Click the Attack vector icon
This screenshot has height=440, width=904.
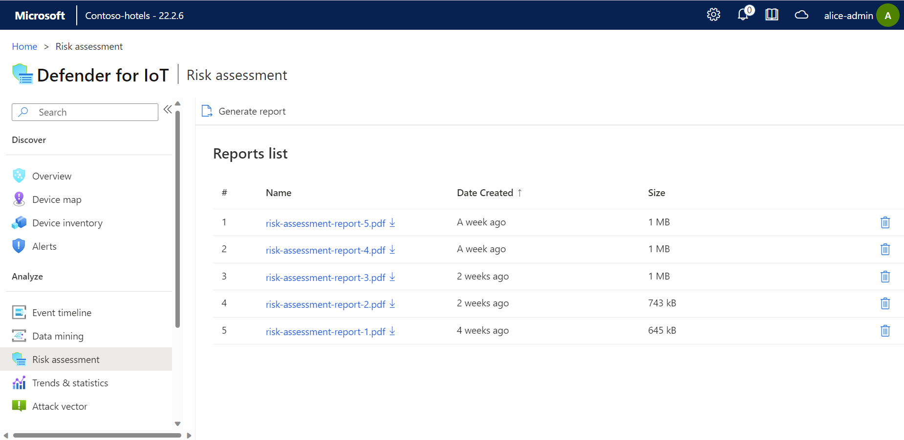click(x=19, y=405)
